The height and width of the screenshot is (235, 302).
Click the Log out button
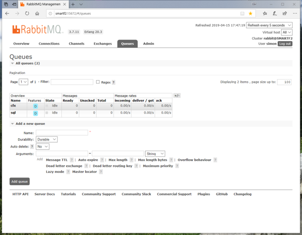(285, 44)
